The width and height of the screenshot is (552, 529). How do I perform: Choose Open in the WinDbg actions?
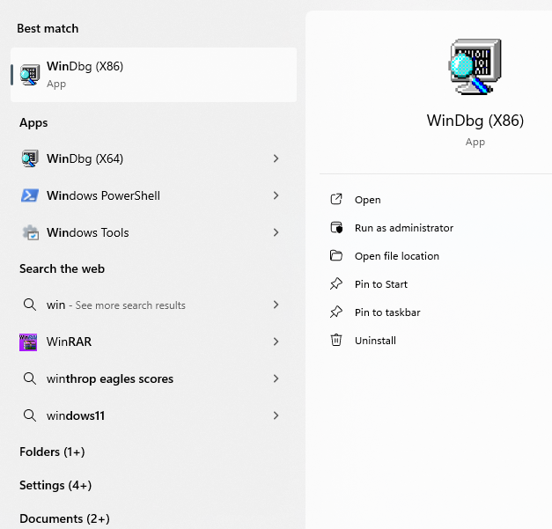pyautogui.click(x=367, y=200)
